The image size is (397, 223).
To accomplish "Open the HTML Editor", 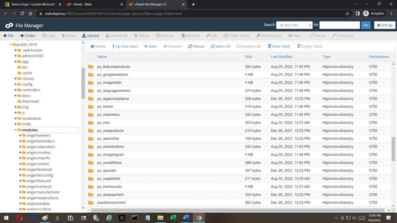I will 237,36.
